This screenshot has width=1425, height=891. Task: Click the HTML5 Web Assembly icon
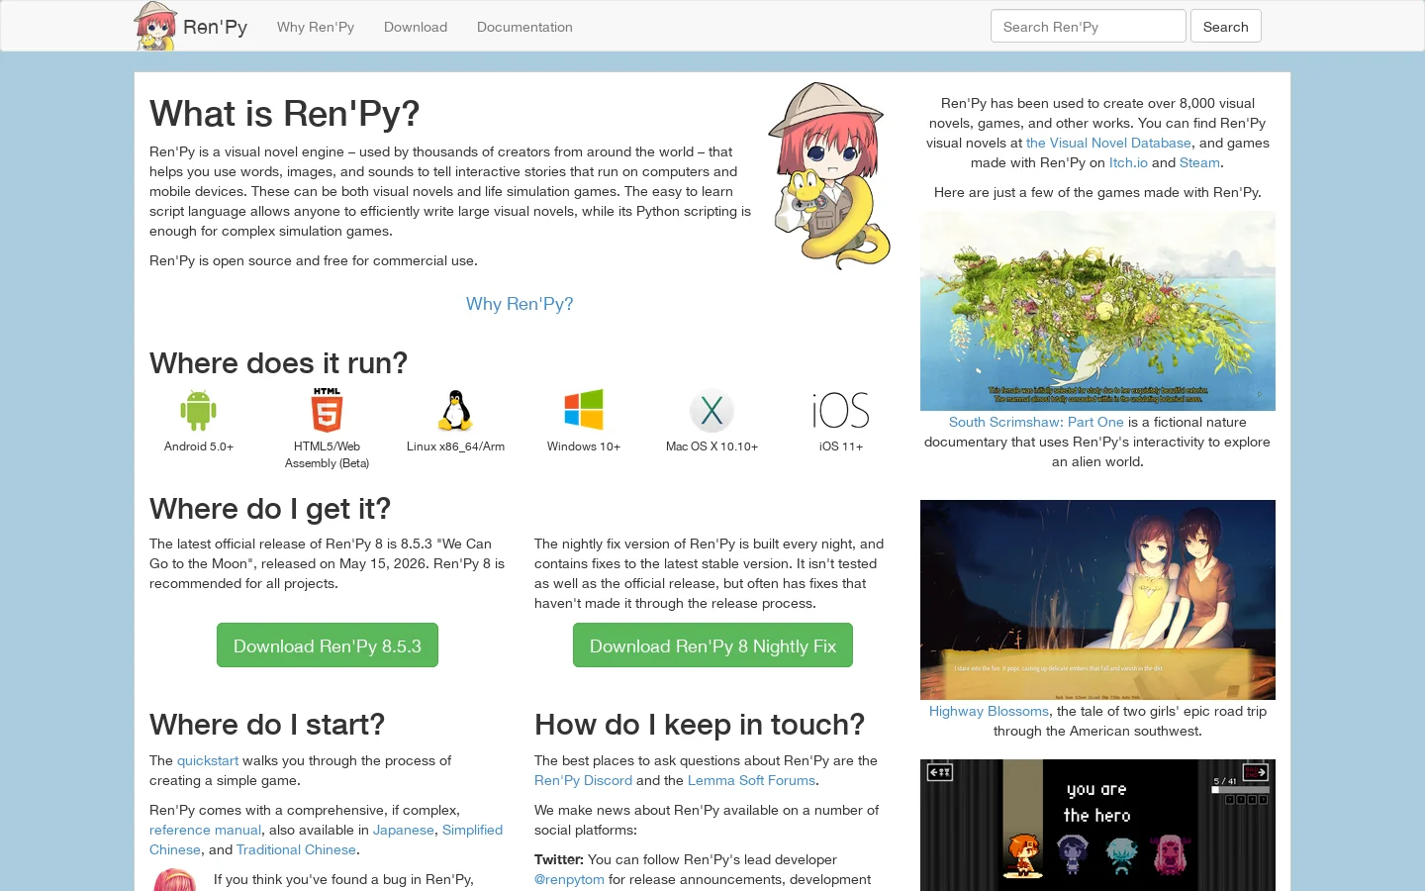click(327, 410)
